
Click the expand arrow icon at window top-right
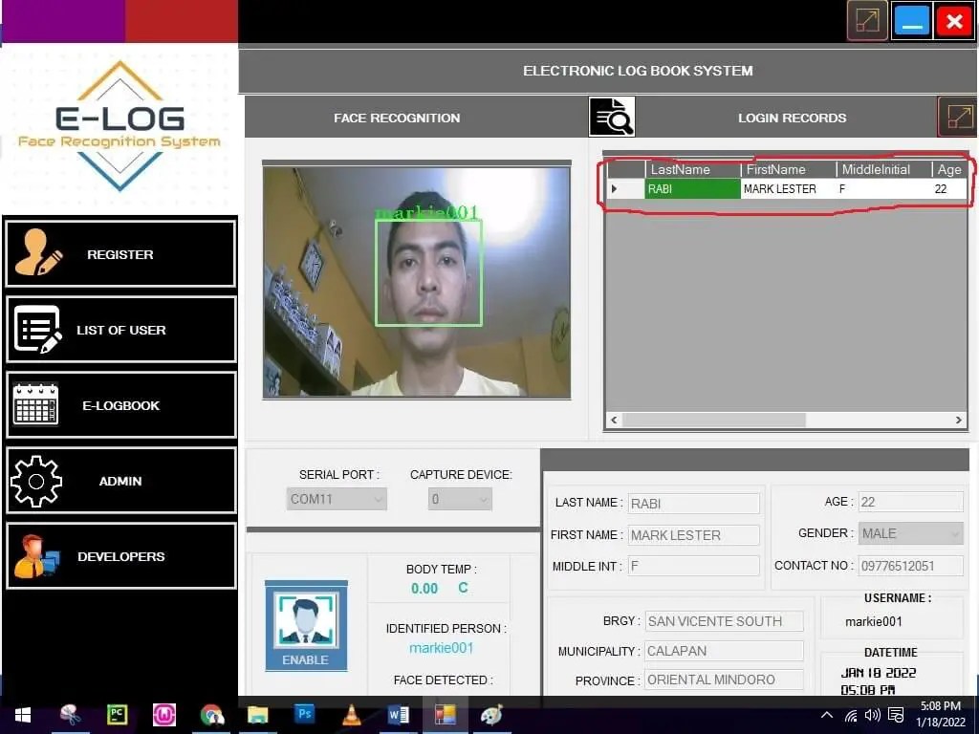[866, 20]
